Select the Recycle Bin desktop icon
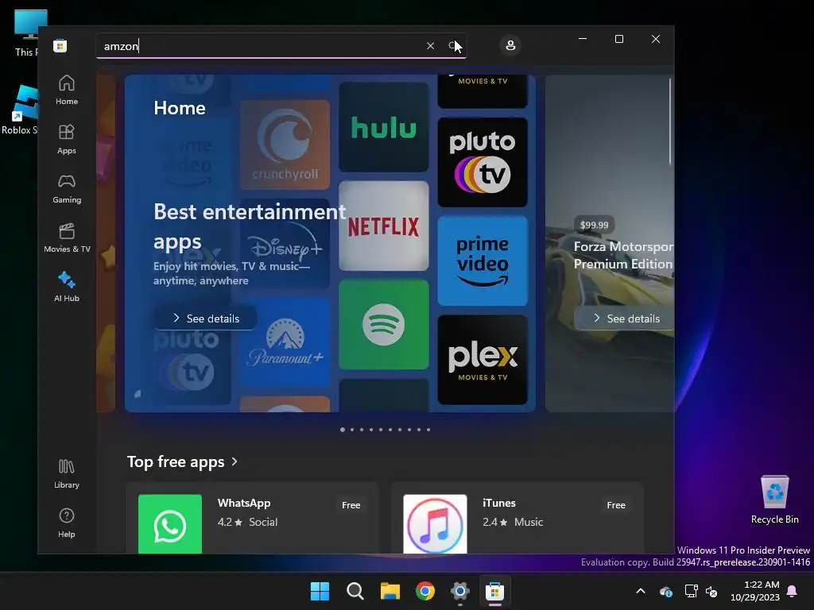Screen dimensions: 814x610 tap(774, 500)
